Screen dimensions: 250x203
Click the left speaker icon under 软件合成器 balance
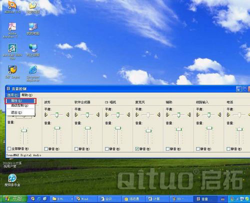(76, 115)
